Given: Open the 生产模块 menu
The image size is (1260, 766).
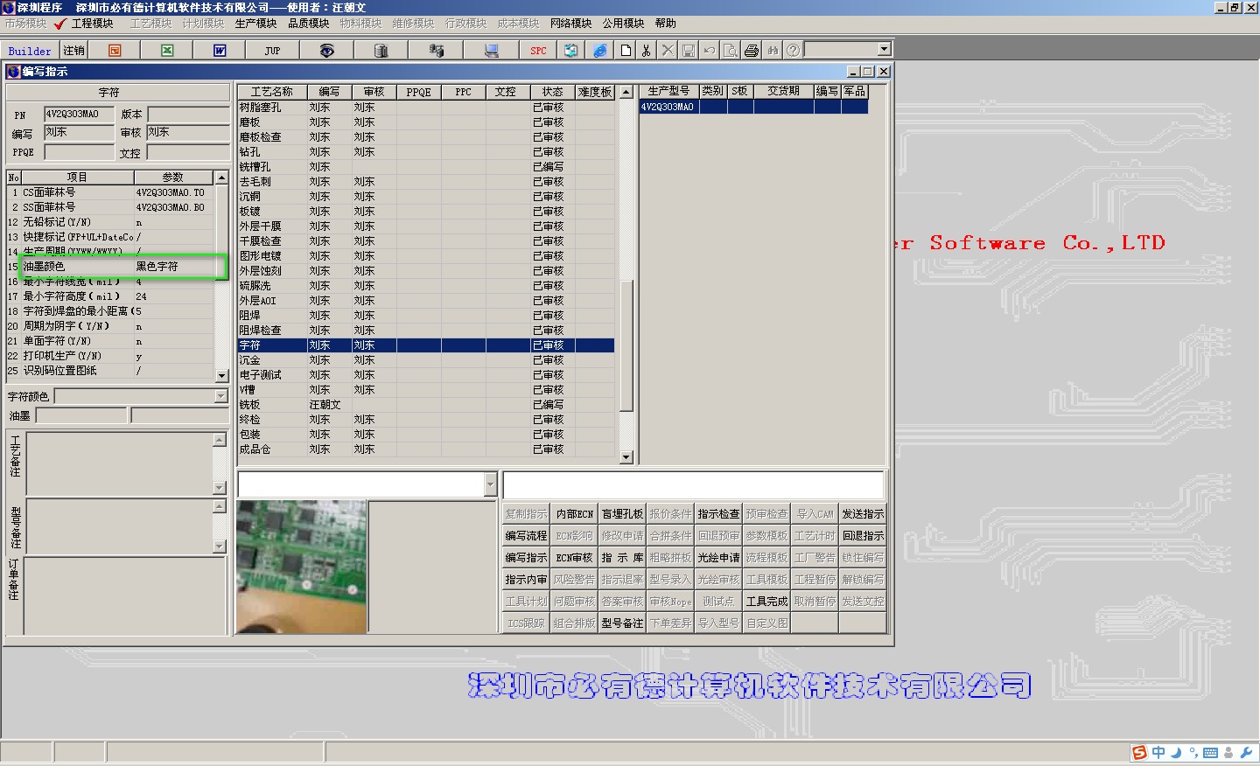Looking at the screenshot, I should [x=255, y=24].
